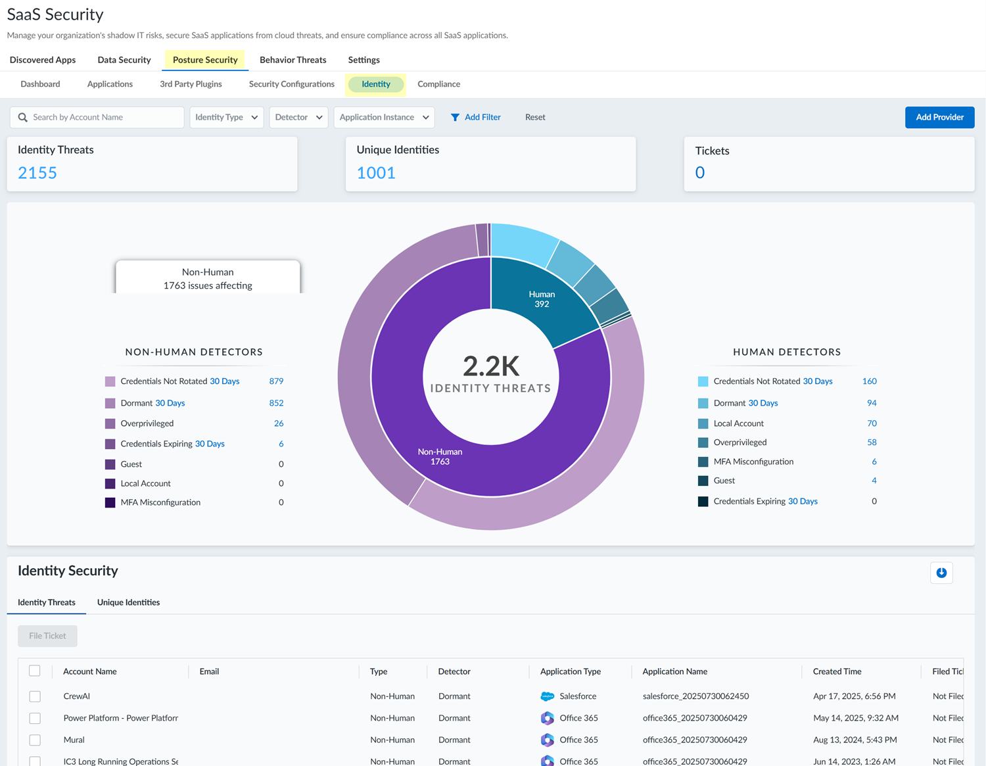This screenshot has height=766, width=986.
Task: Click the download icon in Identity Security
Action: 941,573
